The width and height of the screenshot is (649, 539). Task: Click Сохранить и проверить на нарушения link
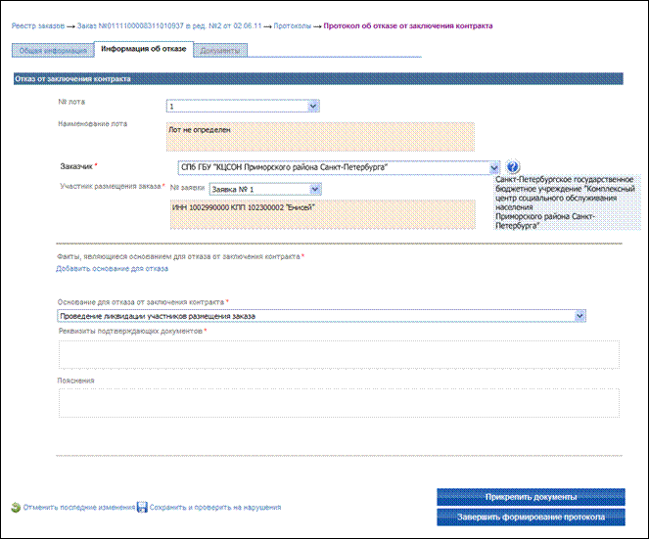click(215, 508)
